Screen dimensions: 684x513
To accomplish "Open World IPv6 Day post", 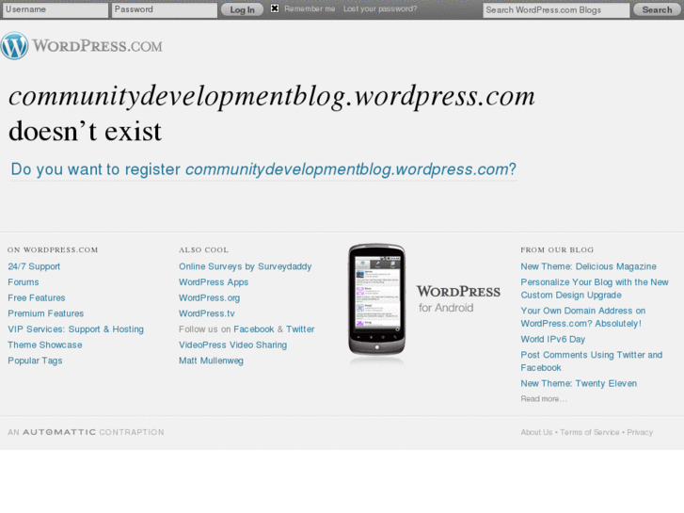I will [552, 339].
